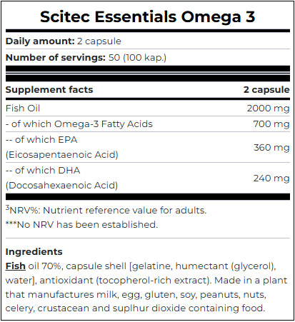Click the Number of servings label
Viewport: 295px width, 322px height.
tap(56, 58)
